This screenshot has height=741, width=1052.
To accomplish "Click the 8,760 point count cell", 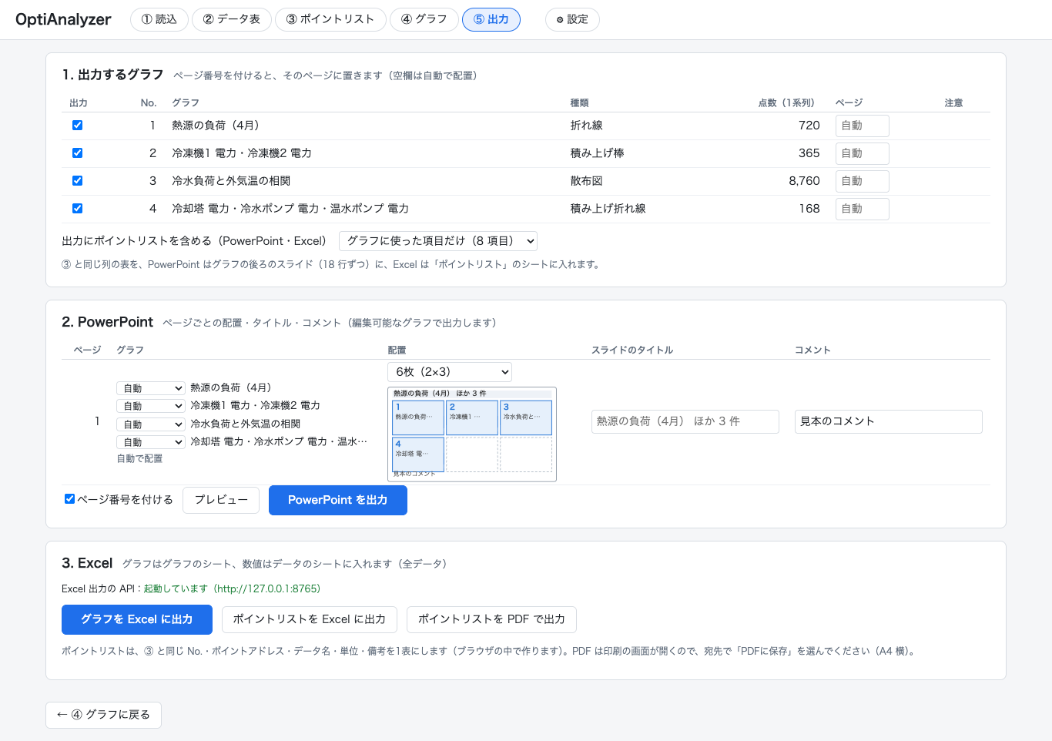I will pos(804,181).
